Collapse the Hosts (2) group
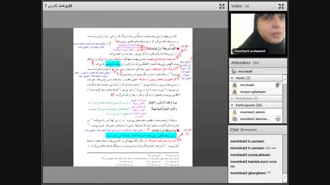Image resolution: width=330 pixels, height=185 pixels. click(x=232, y=78)
